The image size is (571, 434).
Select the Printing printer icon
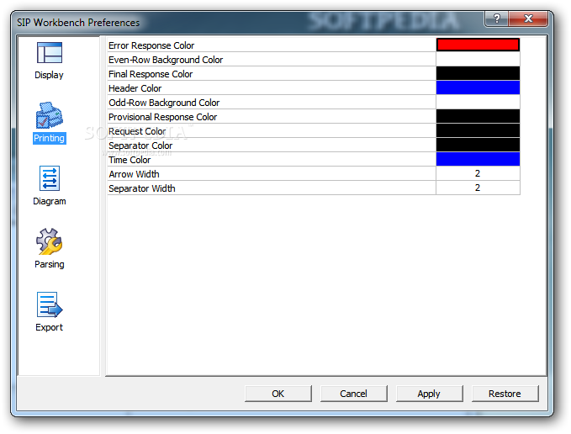(50, 115)
